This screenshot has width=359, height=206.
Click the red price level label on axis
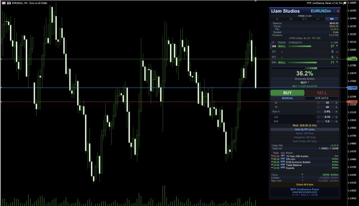[352, 102]
